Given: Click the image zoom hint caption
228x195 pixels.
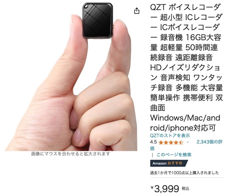Looking at the screenshot, I should [71, 154].
